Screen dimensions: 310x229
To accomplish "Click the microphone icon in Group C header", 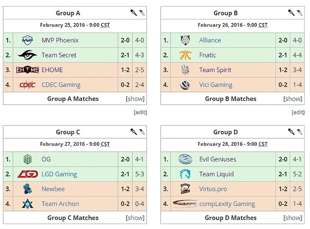I will tap(133, 132).
